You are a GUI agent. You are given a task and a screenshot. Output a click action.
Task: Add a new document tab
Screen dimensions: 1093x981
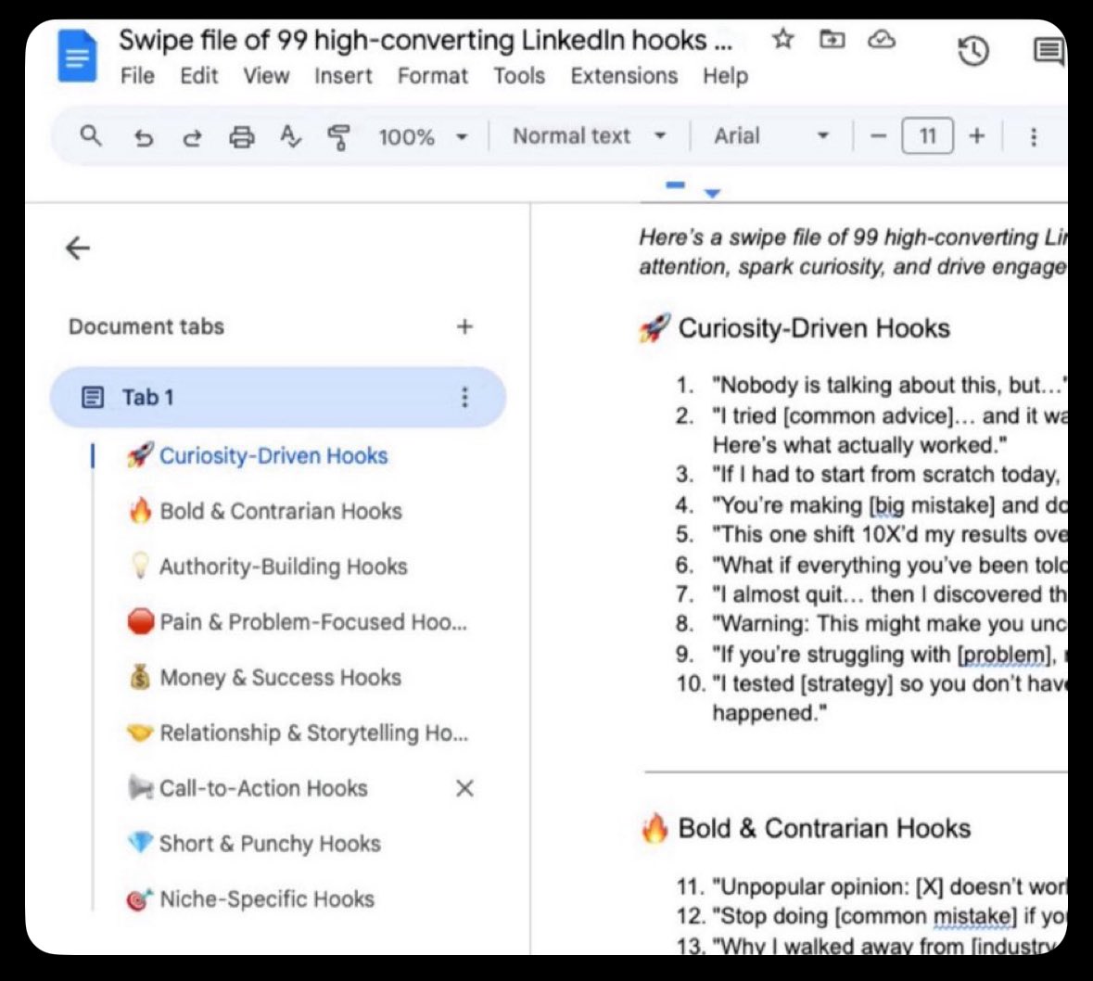tap(465, 326)
